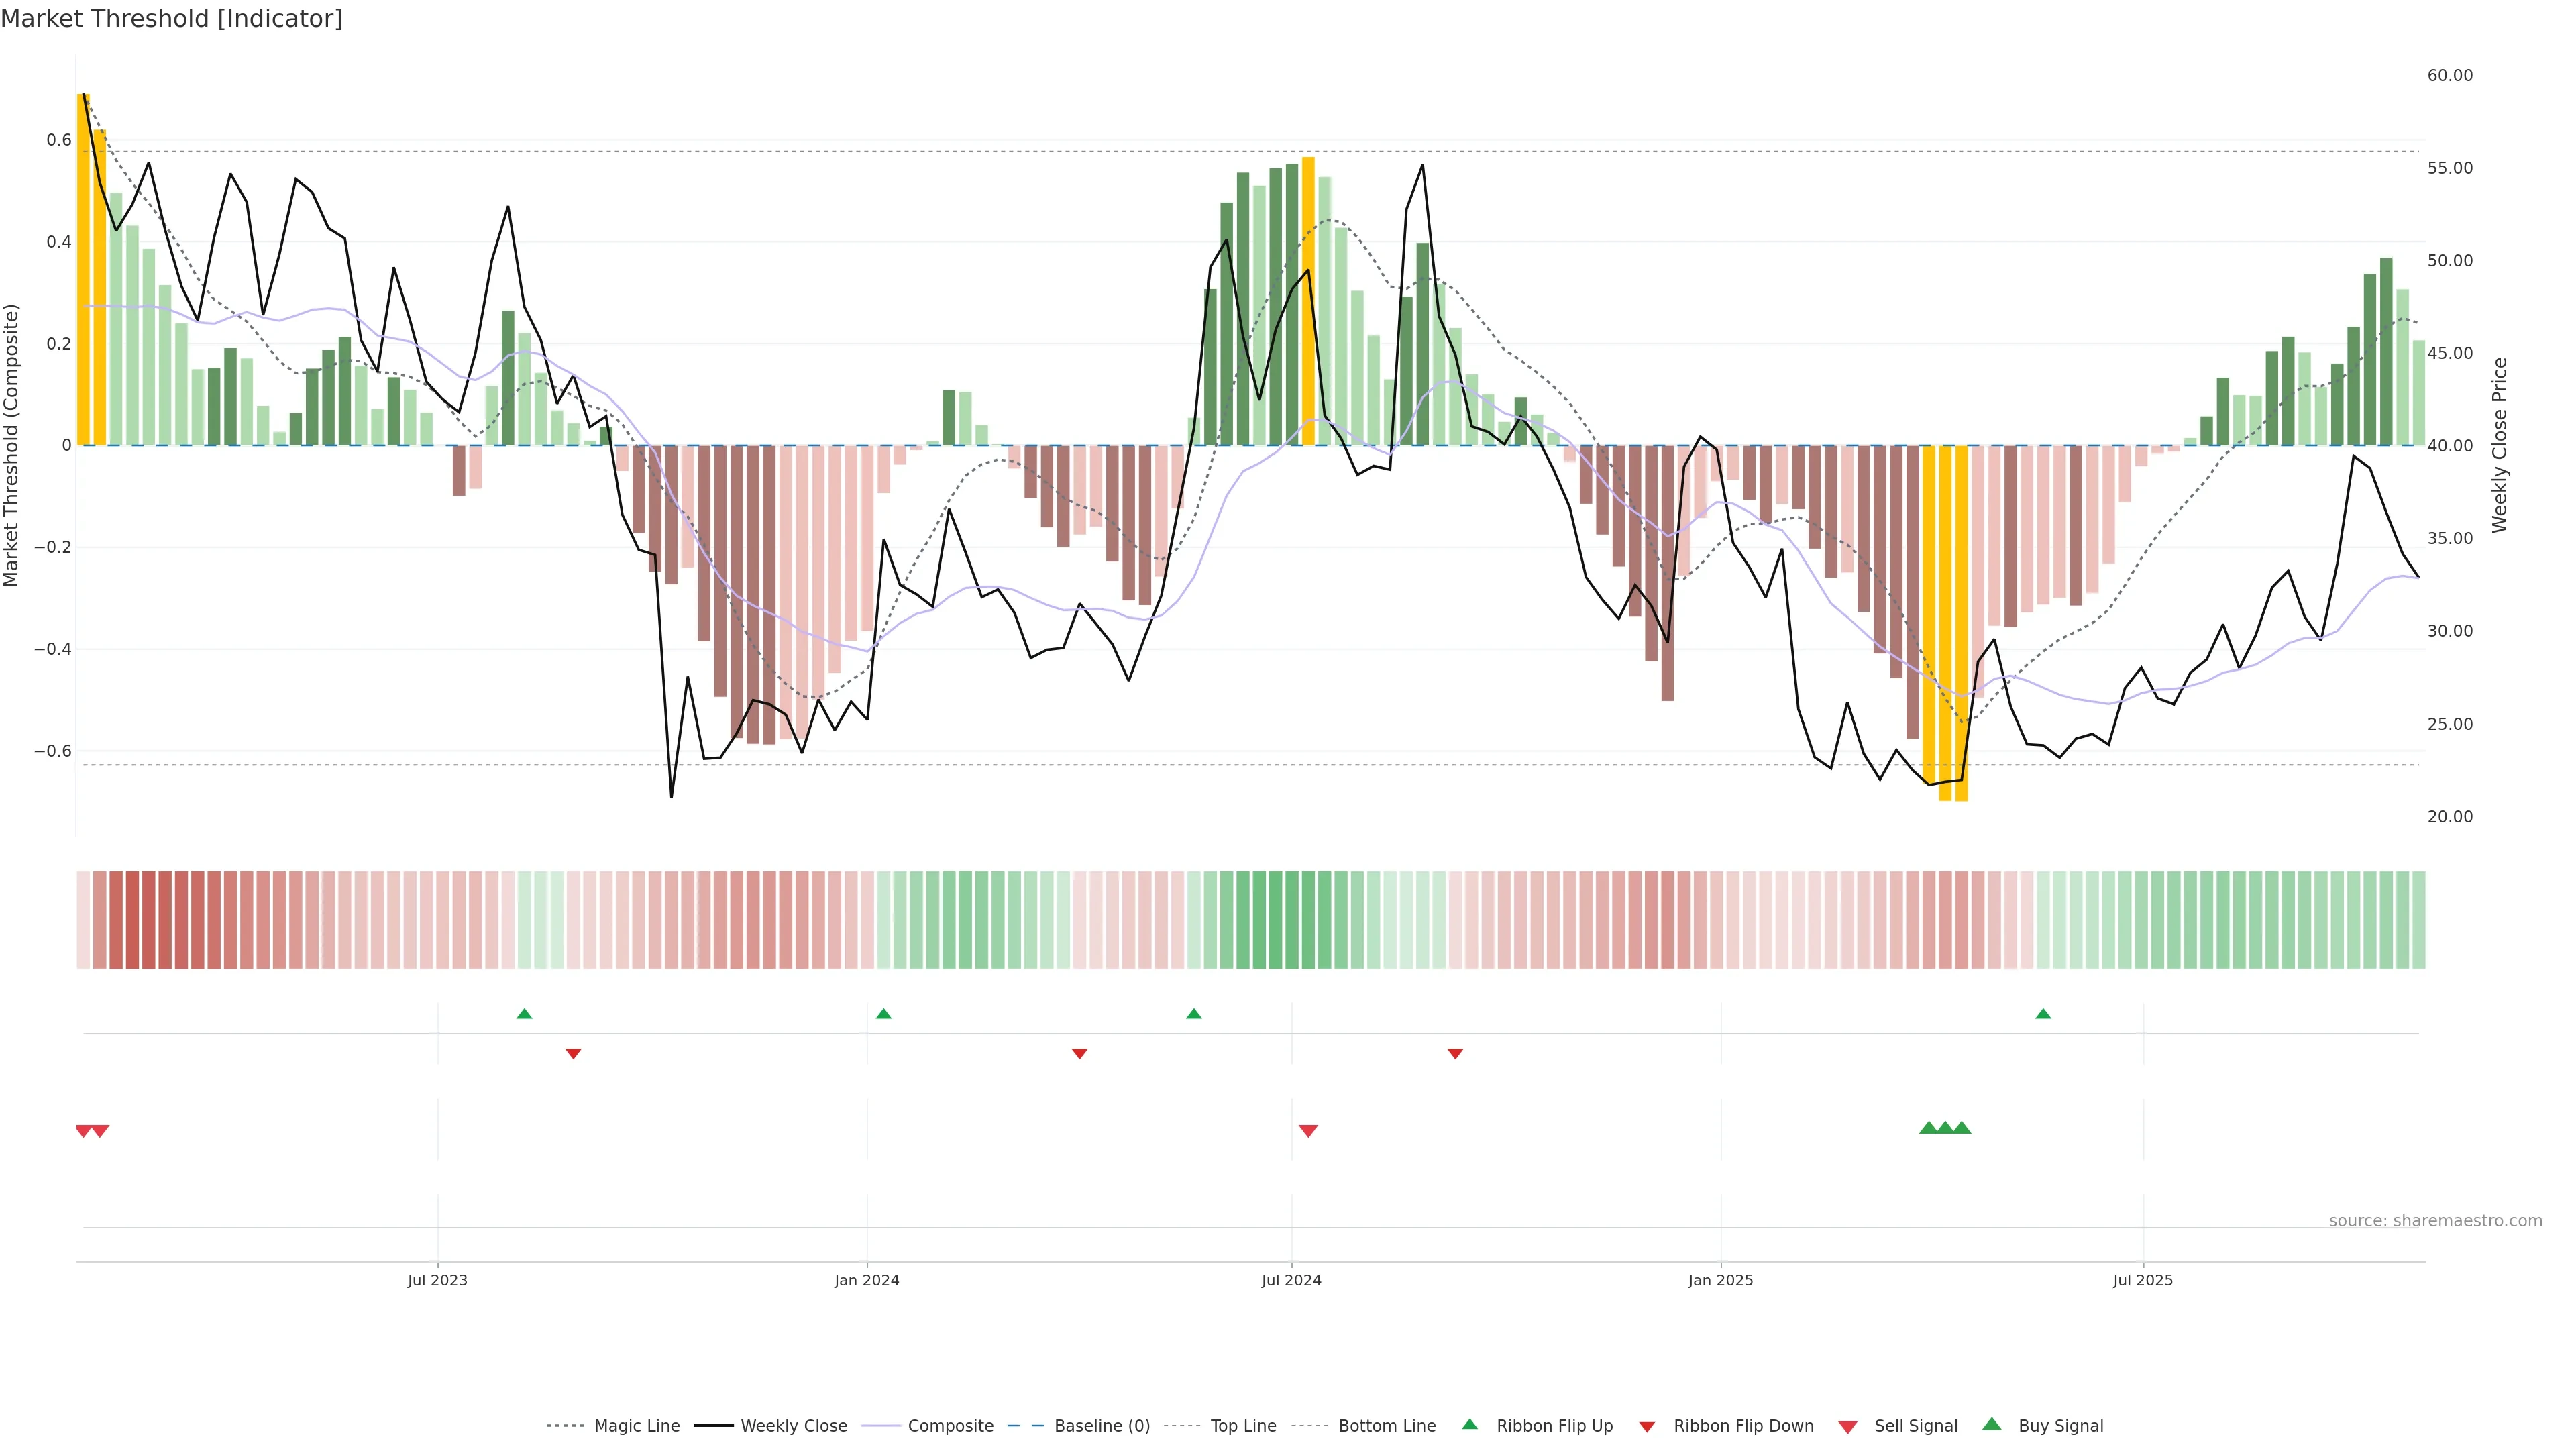Click the Top Line legend item
The width and height of the screenshot is (2576, 1449).
[1243, 1426]
